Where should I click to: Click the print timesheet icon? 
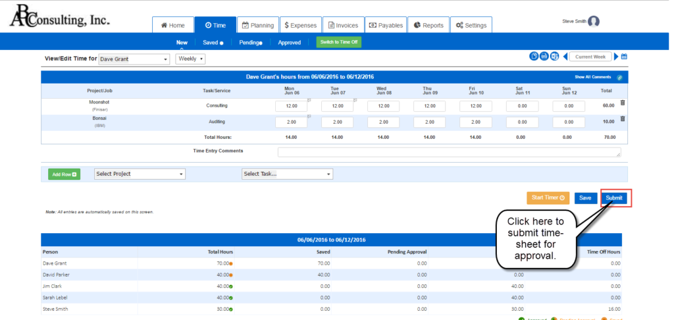(x=544, y=57)
